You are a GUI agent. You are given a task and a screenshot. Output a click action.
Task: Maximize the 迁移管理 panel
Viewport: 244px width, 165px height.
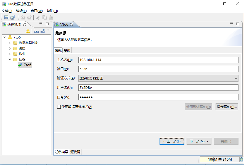point(47,24)
